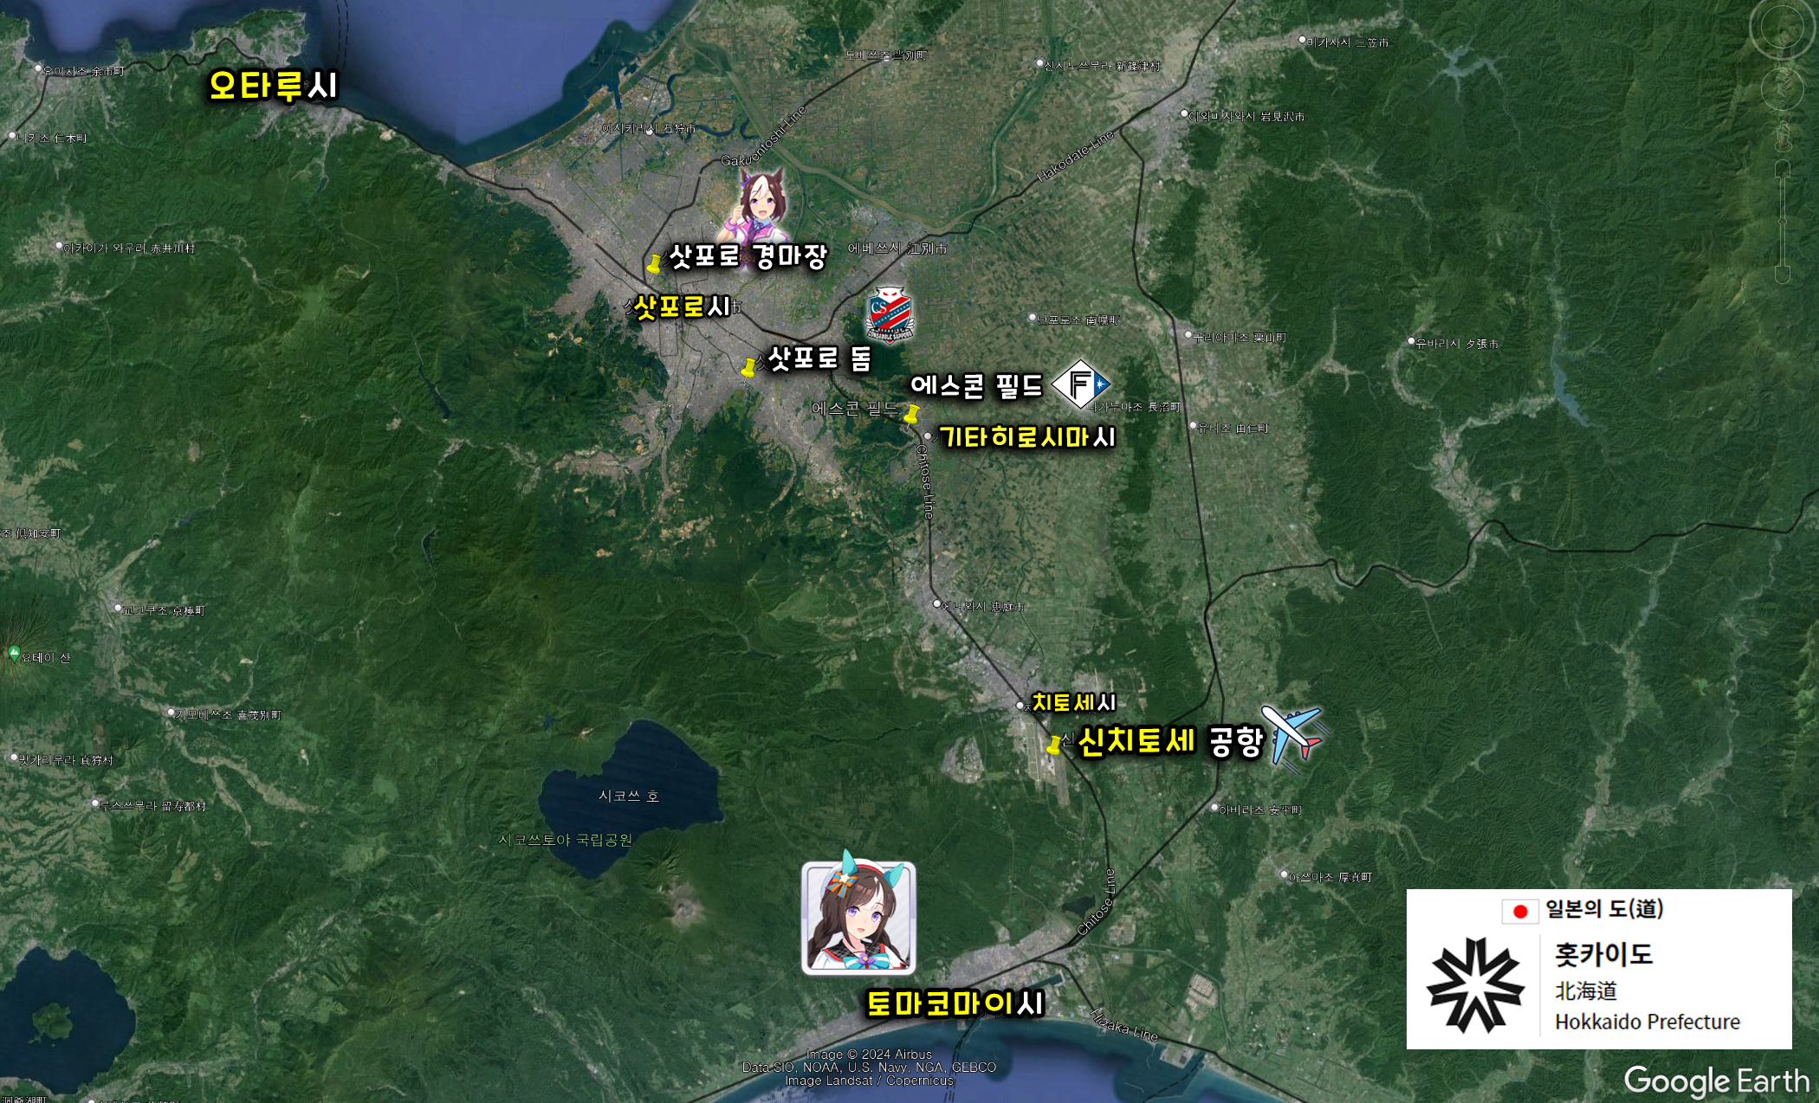This screenshot has width=1819, height=1103.
Task: Click the Japan flag in the info card
Action: pos(1519,911)
